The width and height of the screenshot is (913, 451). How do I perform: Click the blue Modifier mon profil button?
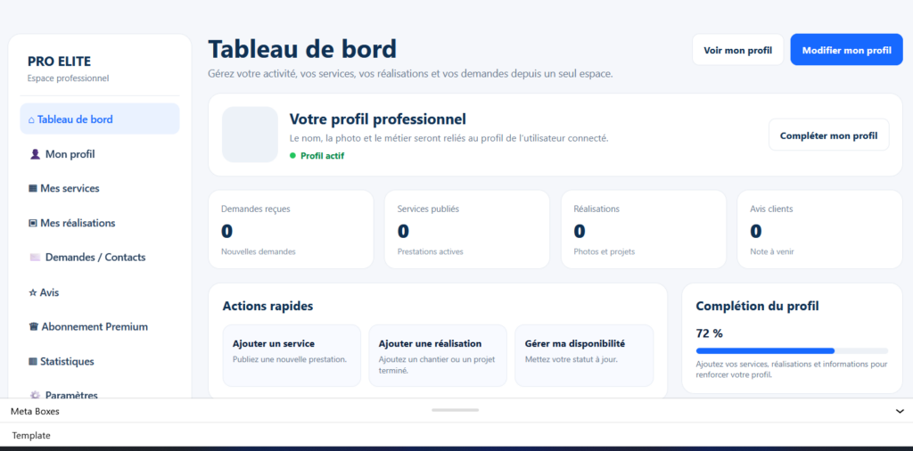847,50
